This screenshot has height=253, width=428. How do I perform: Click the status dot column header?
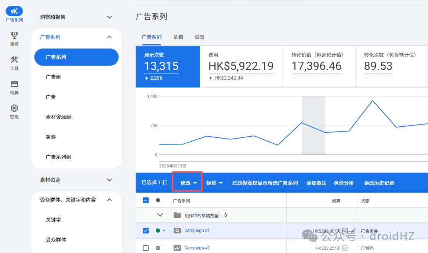[x=158, y=200]
